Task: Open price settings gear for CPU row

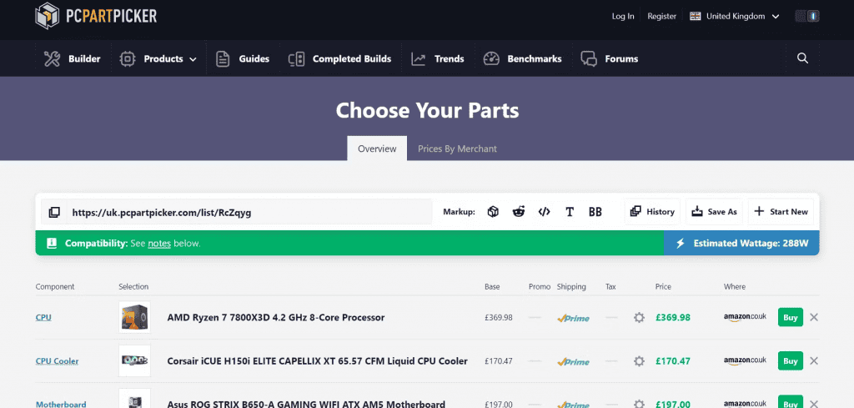Action: [640, 318]
